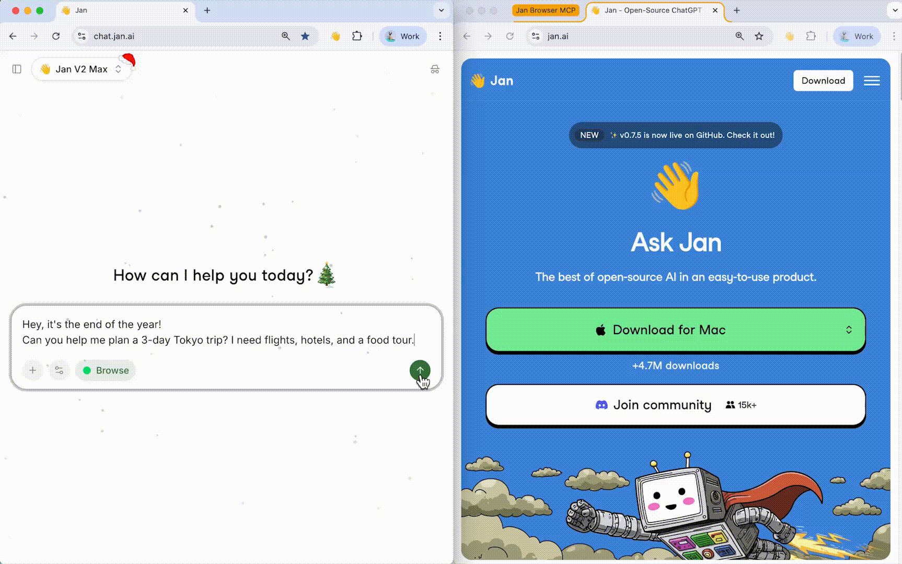Expand the Download for Mac platform chevron
Screen dimensions: 902x564
pos(849,330)
